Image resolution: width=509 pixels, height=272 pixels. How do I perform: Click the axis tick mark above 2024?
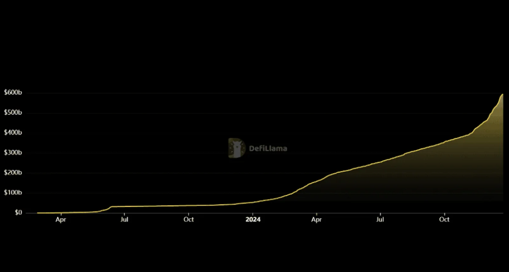253,214
